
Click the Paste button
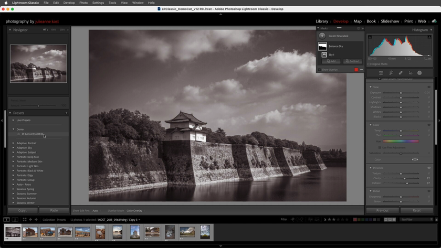54,210
